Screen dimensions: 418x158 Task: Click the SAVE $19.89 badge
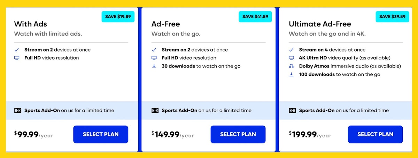(x=118, y=16)
